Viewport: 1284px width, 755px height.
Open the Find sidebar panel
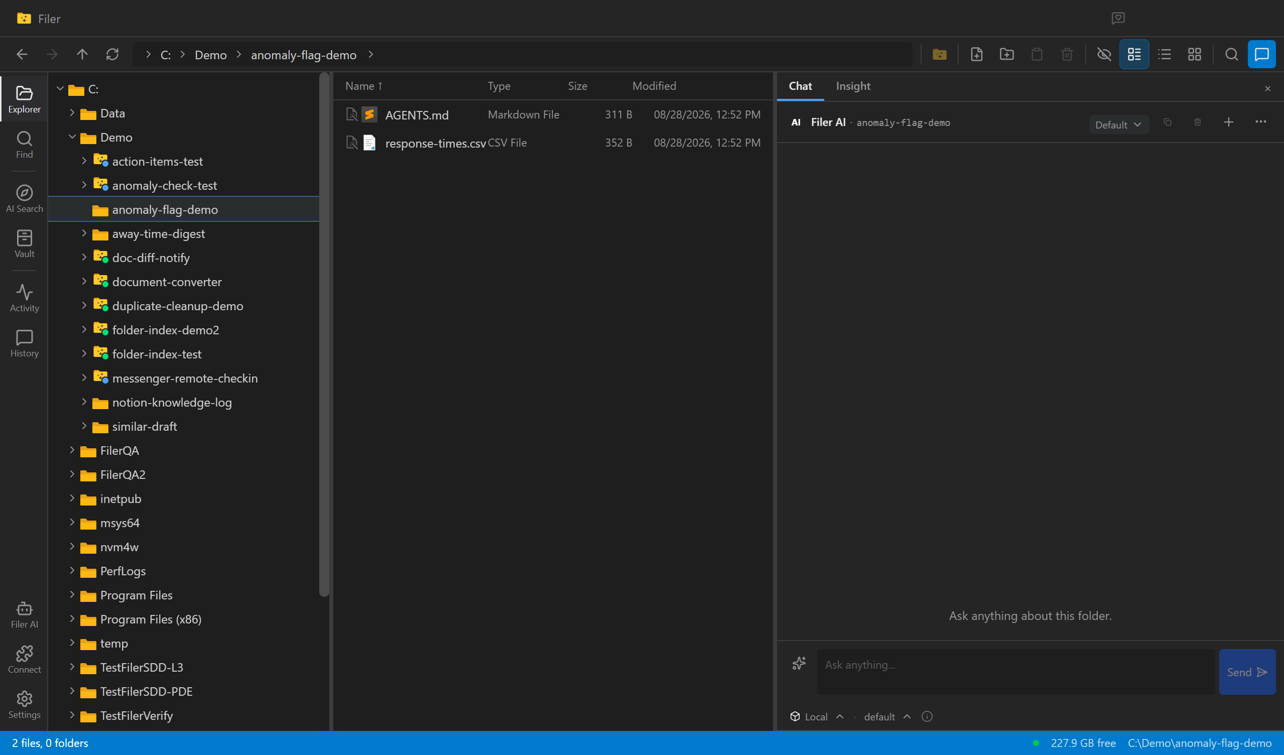(25, 145)
